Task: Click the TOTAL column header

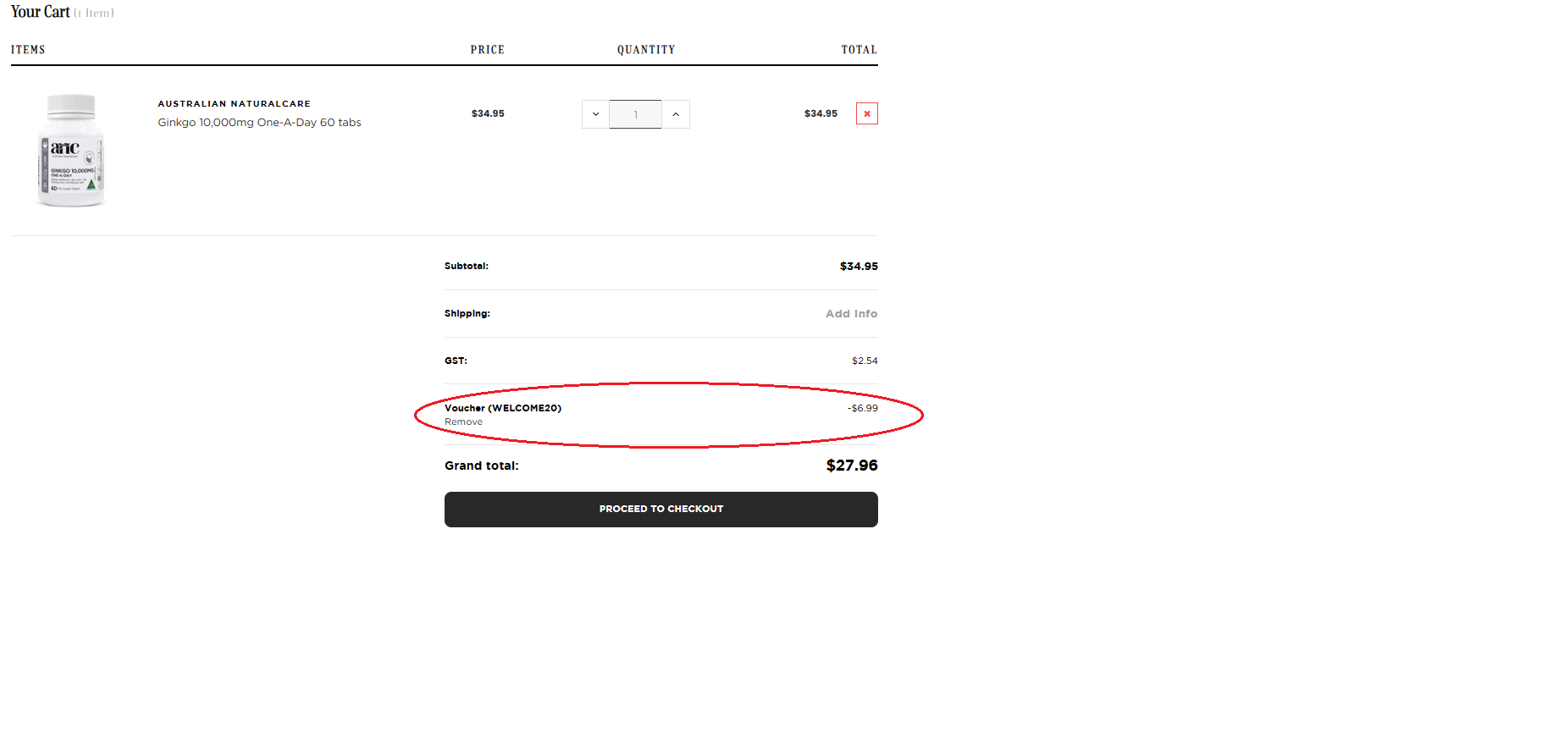Action: point(859,49)
